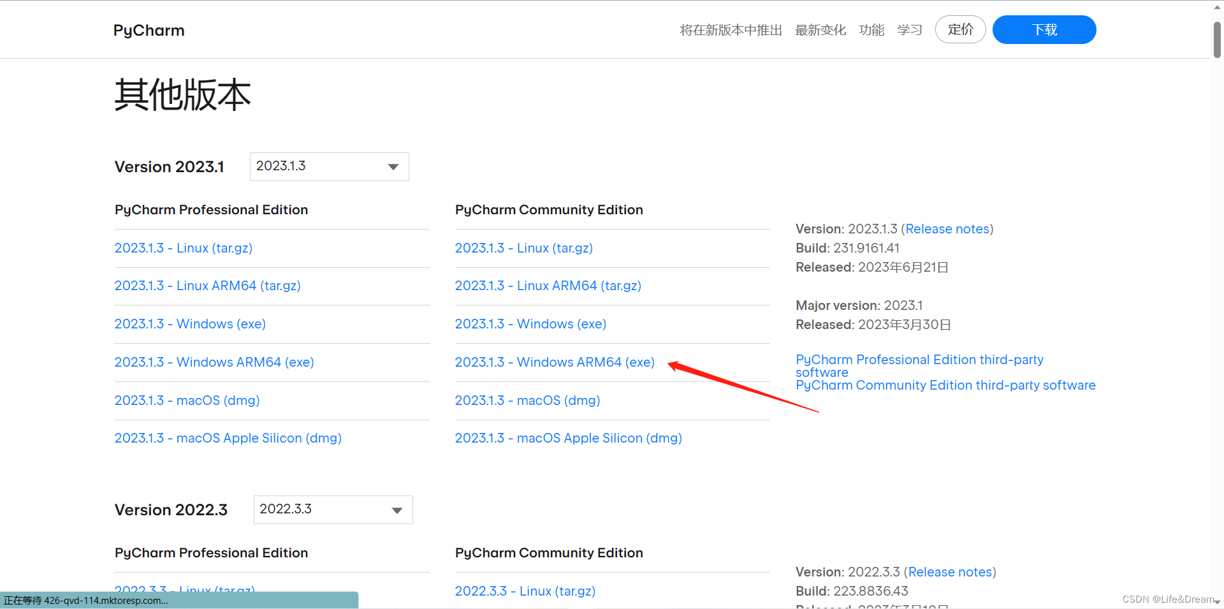Open PyCharm Community Edition third-party software page
The height and width of the screenshot is (609, 1224).
[945, 385]
